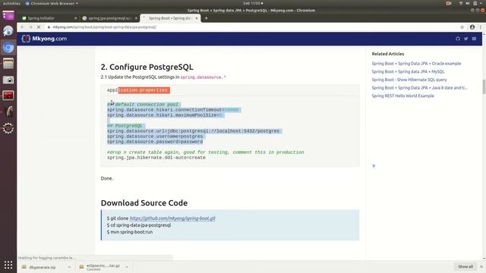Open the browser profile avatar
The width and height of the screenshot is (486, 273).
[x=472, y=27]
